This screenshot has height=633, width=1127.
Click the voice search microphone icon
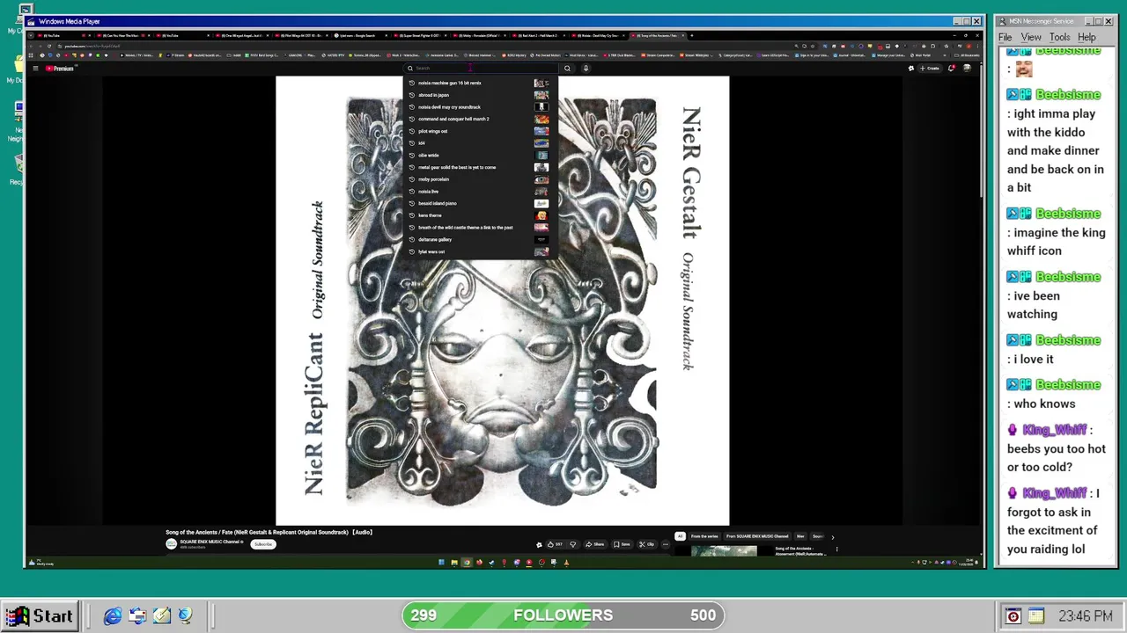586,68
